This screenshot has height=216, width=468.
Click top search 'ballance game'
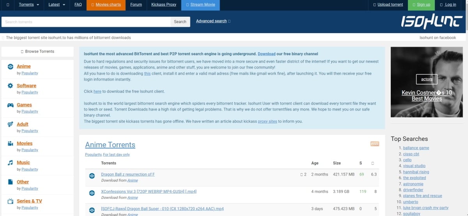[x=416, y=148]
